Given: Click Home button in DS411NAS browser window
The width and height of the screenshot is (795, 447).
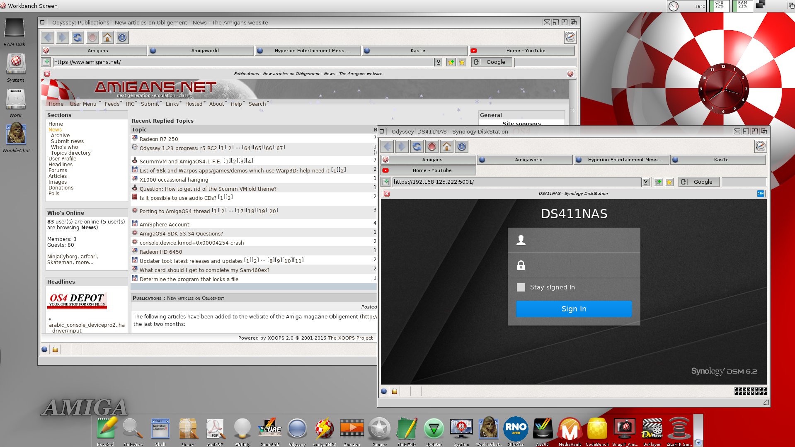Looking at the screenshot, I should click(x=447, y=146).
